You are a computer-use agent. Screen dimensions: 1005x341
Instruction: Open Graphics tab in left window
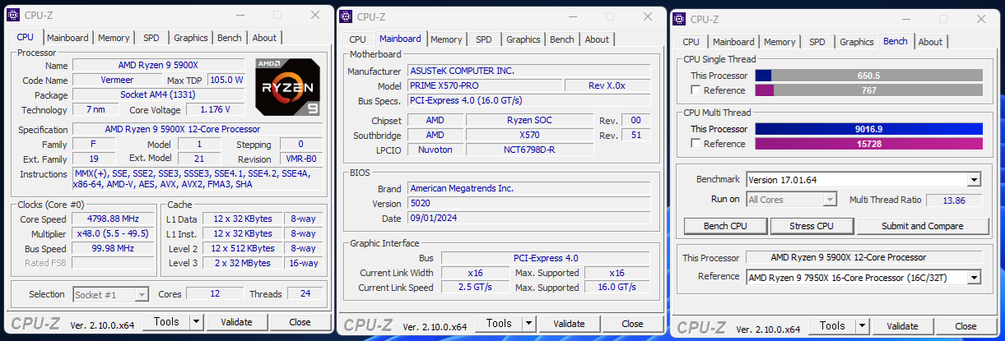[191, 38]
